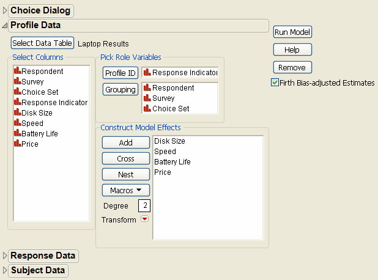The image size is (378, 280).
Task: Collapse the Profile Data section triangle
Action: 5,26
